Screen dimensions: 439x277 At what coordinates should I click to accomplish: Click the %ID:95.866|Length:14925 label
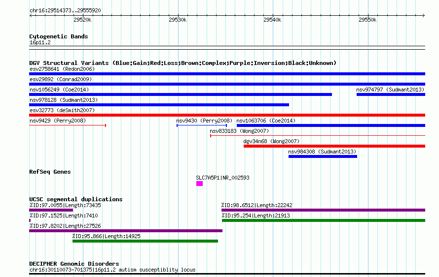[107, 236]
